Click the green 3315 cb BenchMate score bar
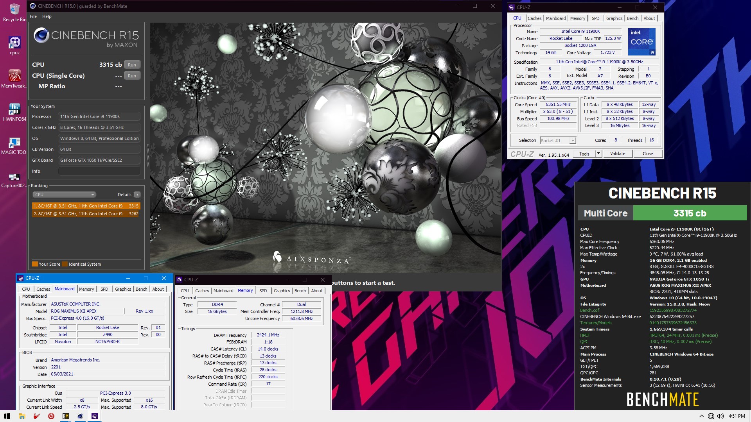751x422 pixels. click(690, 213)
